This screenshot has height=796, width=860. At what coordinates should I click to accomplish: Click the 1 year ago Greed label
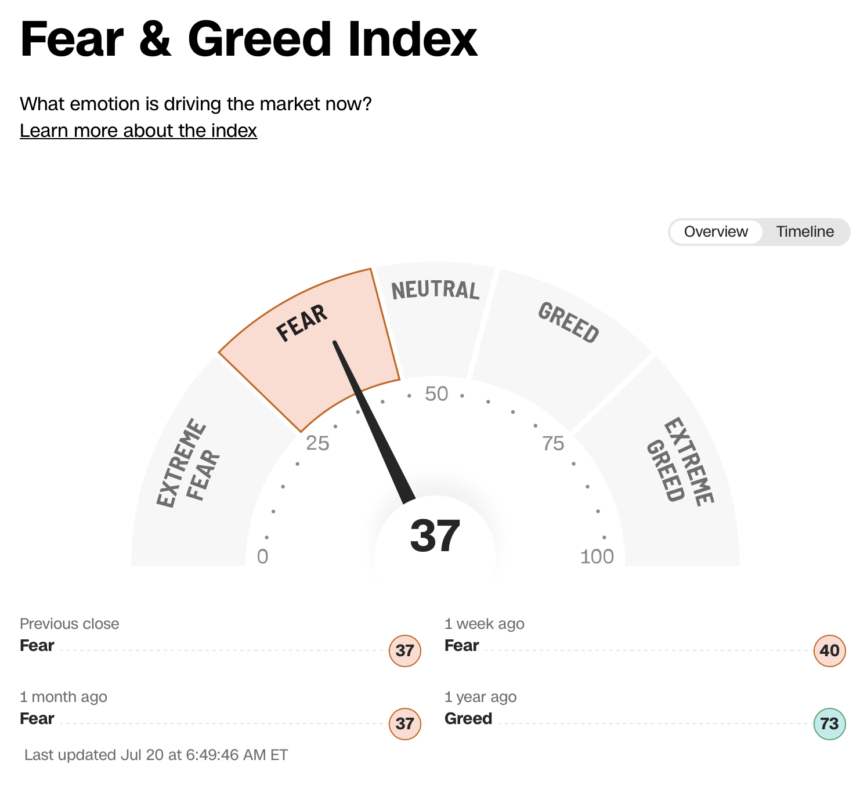coord(468,718)
